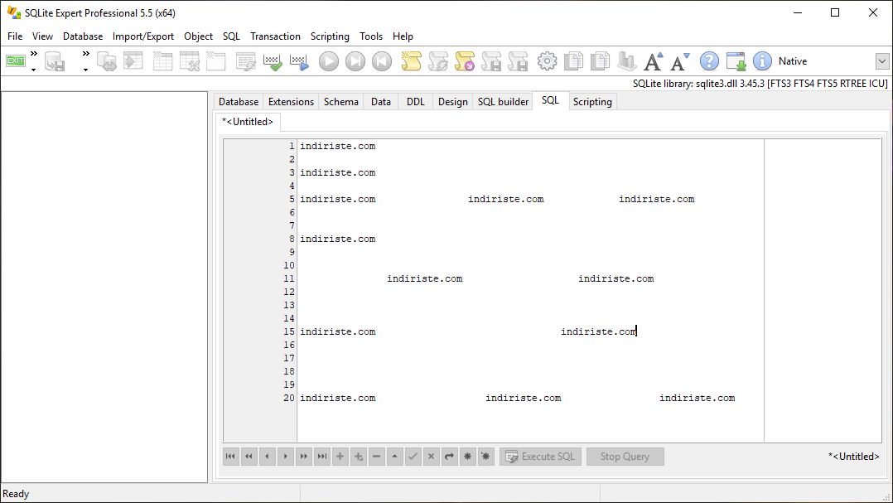
Task: Go to first record navigator button
Action: [x=230, y=457]
